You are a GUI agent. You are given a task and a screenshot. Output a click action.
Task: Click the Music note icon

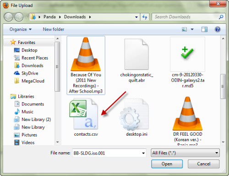pos(17,111)
